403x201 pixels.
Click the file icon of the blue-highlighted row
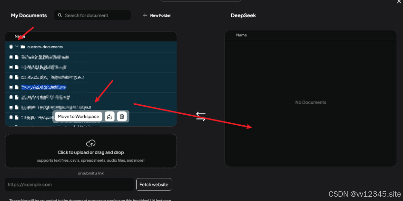(17, 87)
